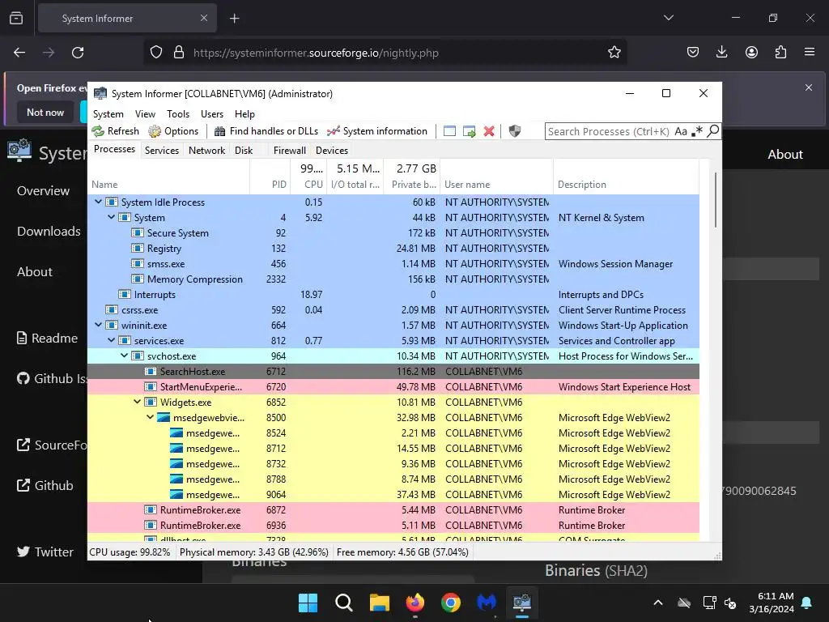Click the find window toolbar icon
829x622 pixels.
pos(449,131)
